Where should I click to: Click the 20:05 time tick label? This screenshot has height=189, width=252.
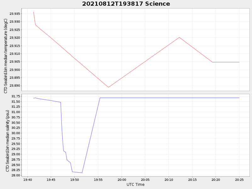point(145,180)
